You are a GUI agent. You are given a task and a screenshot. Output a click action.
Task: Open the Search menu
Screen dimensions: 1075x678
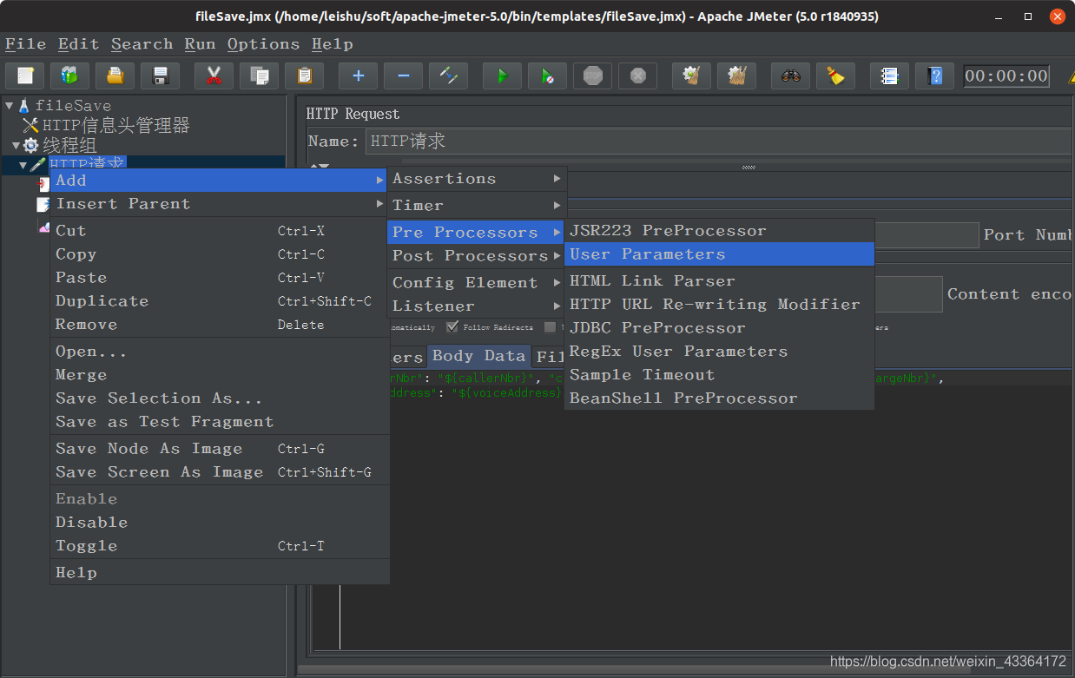pyautogui.click(x=142, y=44)
